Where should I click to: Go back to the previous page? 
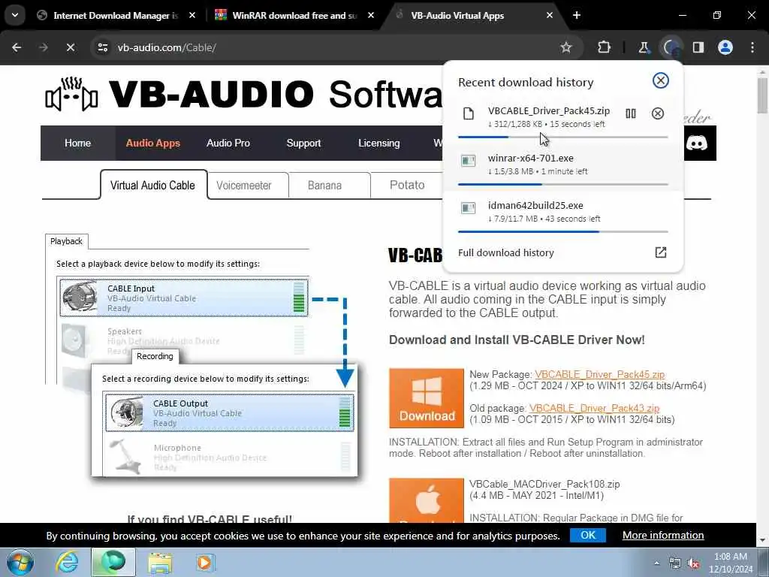pos(17,47)
